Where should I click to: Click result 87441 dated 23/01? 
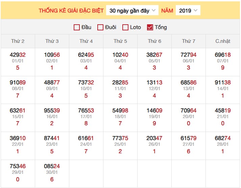52,138
